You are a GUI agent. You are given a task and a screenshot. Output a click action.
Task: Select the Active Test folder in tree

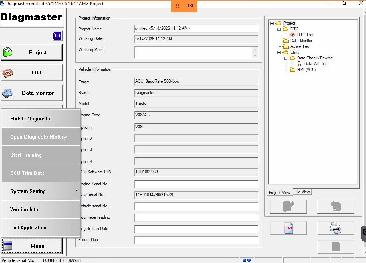(x=296, y=46)
